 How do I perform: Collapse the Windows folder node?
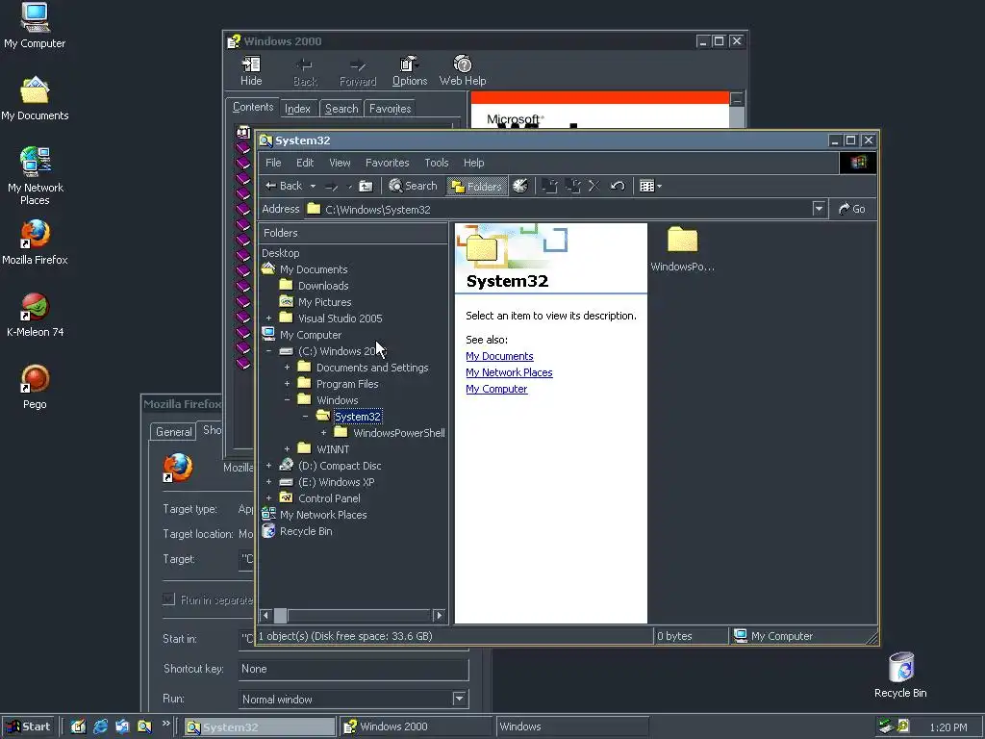287,400
